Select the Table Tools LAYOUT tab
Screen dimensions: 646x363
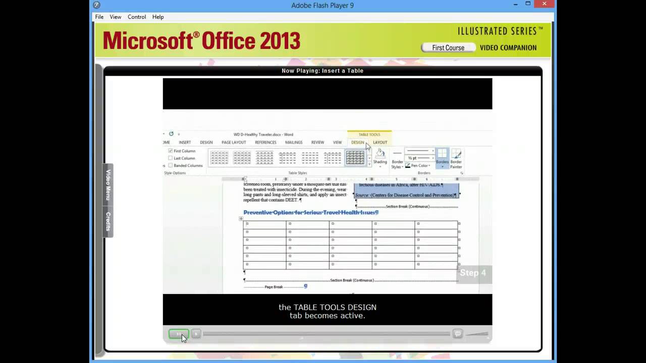[380, 143]
